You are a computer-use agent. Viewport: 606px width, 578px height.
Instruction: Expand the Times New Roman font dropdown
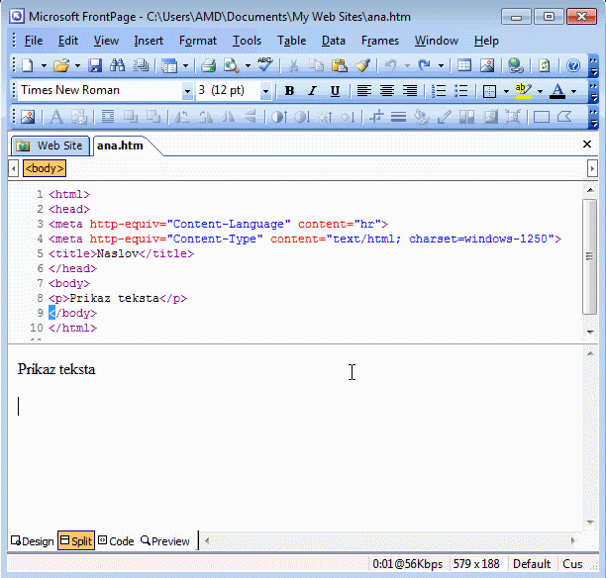(187, 91)
